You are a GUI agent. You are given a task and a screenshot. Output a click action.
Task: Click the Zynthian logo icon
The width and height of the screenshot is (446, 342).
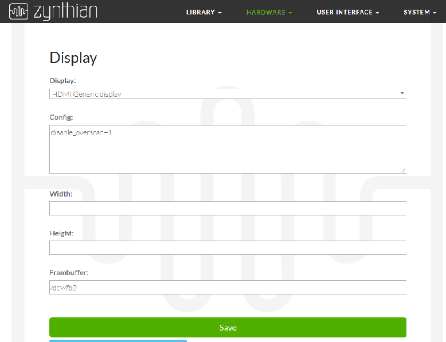[18, 11]
